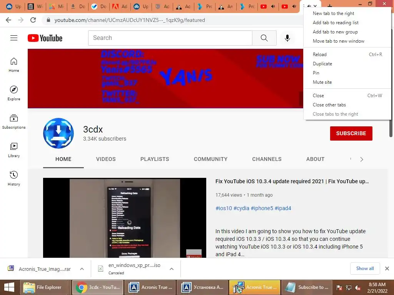Start voice search with the microphone icon
The height and width of the screenshot is (295, 394).
287,38
